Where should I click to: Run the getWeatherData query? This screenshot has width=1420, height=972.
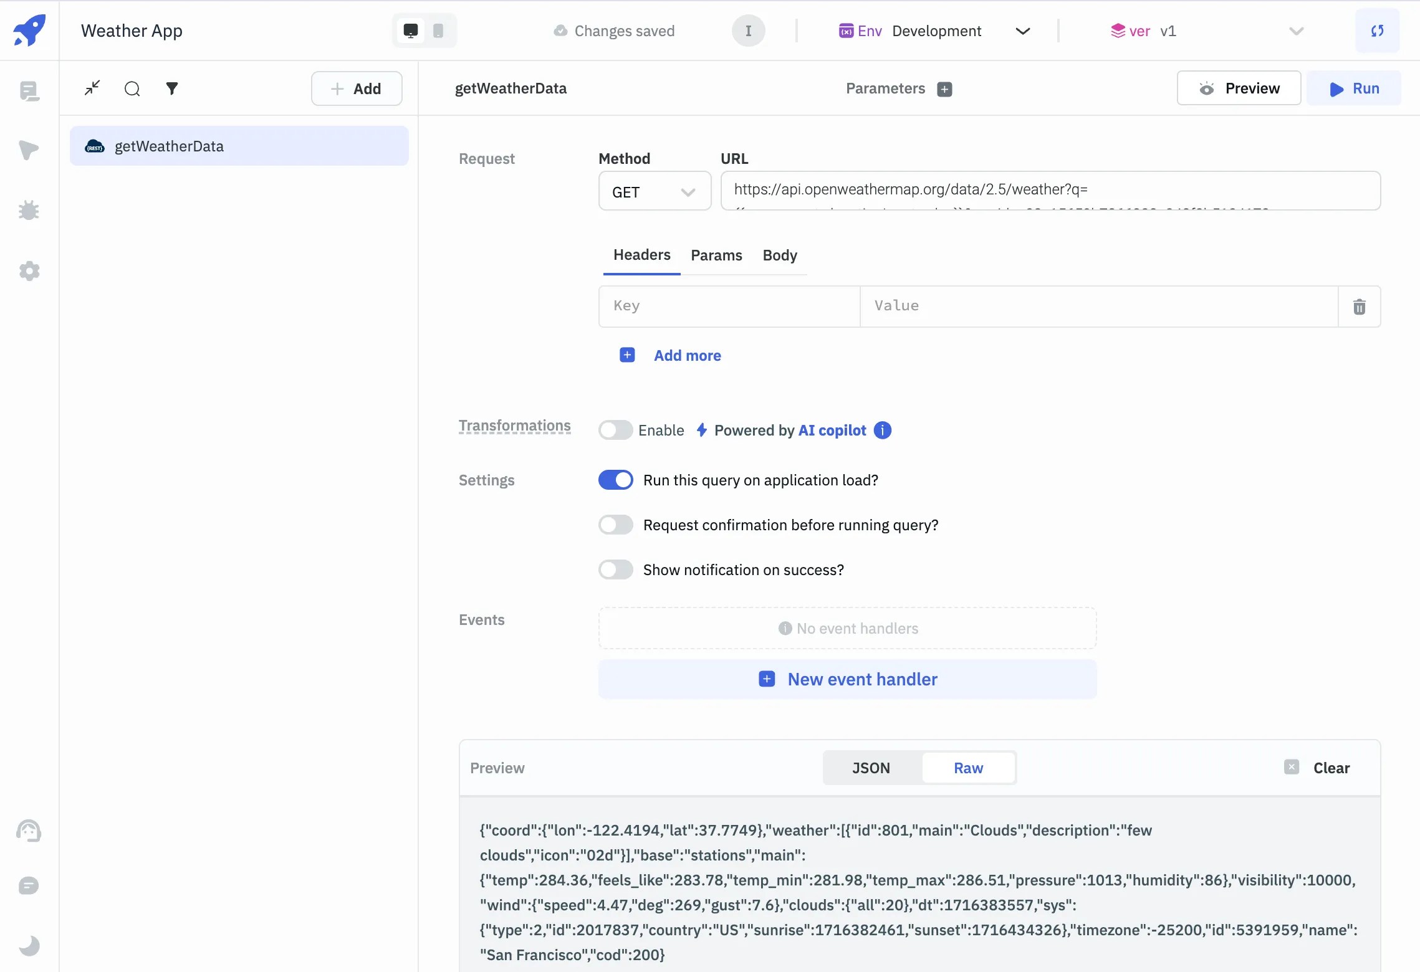[x=1354, y=88]
